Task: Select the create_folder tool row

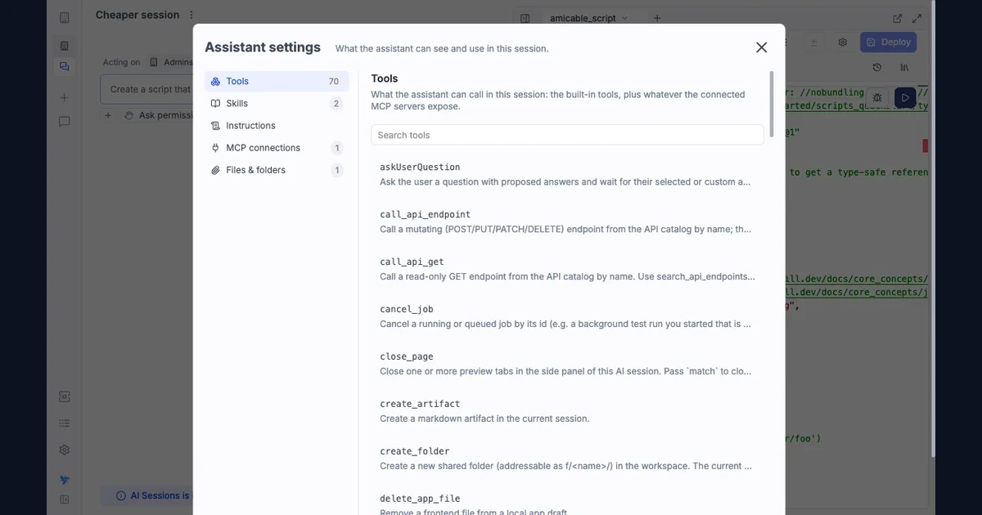Action: pos(567,459)
